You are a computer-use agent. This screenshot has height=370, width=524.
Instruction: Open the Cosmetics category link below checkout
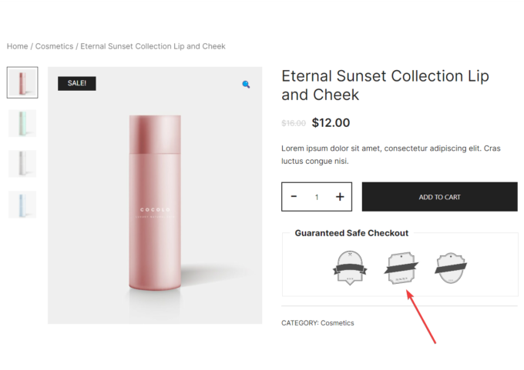click(x=338, y=323)
